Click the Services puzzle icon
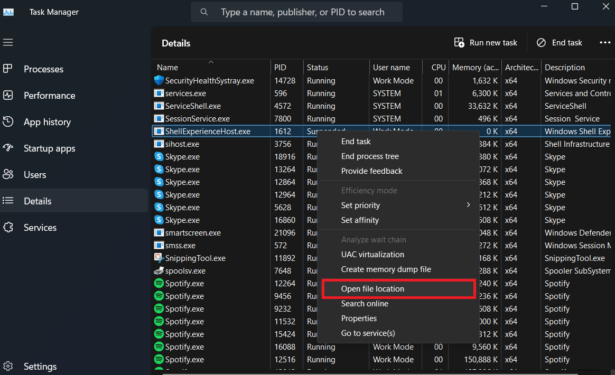The height and width of the screenshot is (375, 615). tap(8, 227)
